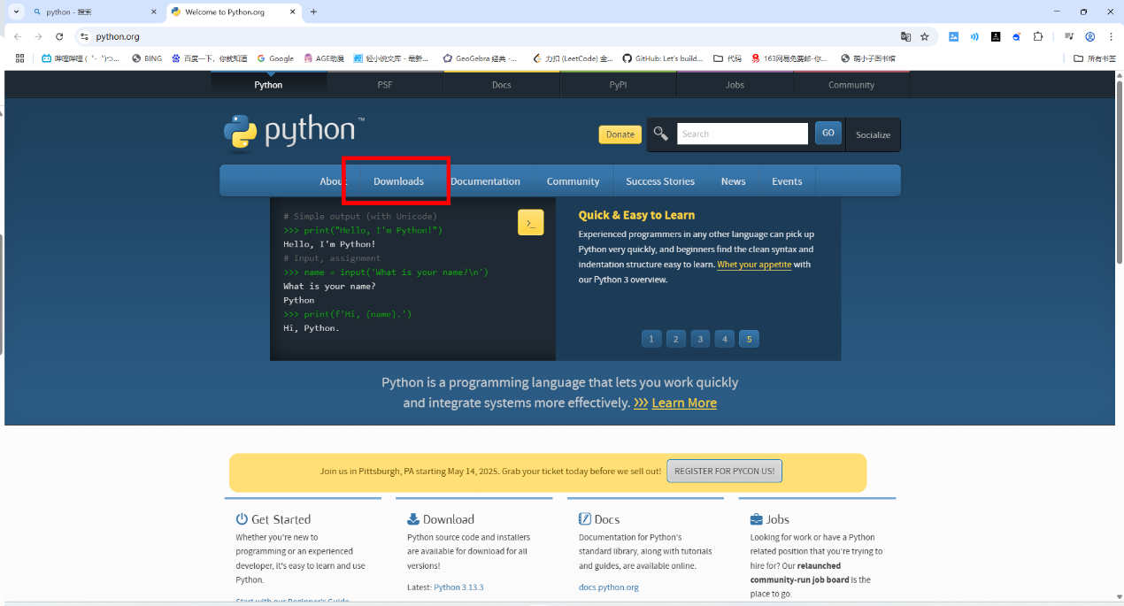The image size is (1124, 606).
Task: Open the GitHub bookmark
Action: 663,58
